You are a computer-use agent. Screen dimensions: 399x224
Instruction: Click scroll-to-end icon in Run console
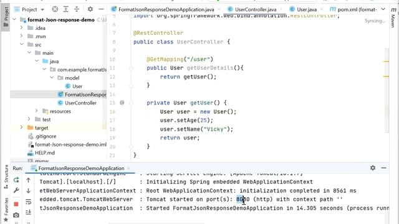pos(28,212)
